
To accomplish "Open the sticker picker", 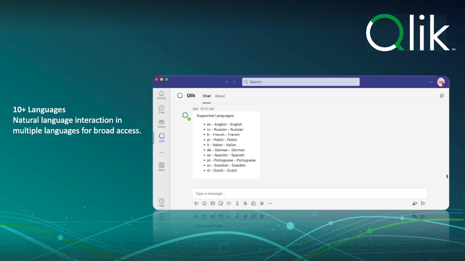I will 221,204.
